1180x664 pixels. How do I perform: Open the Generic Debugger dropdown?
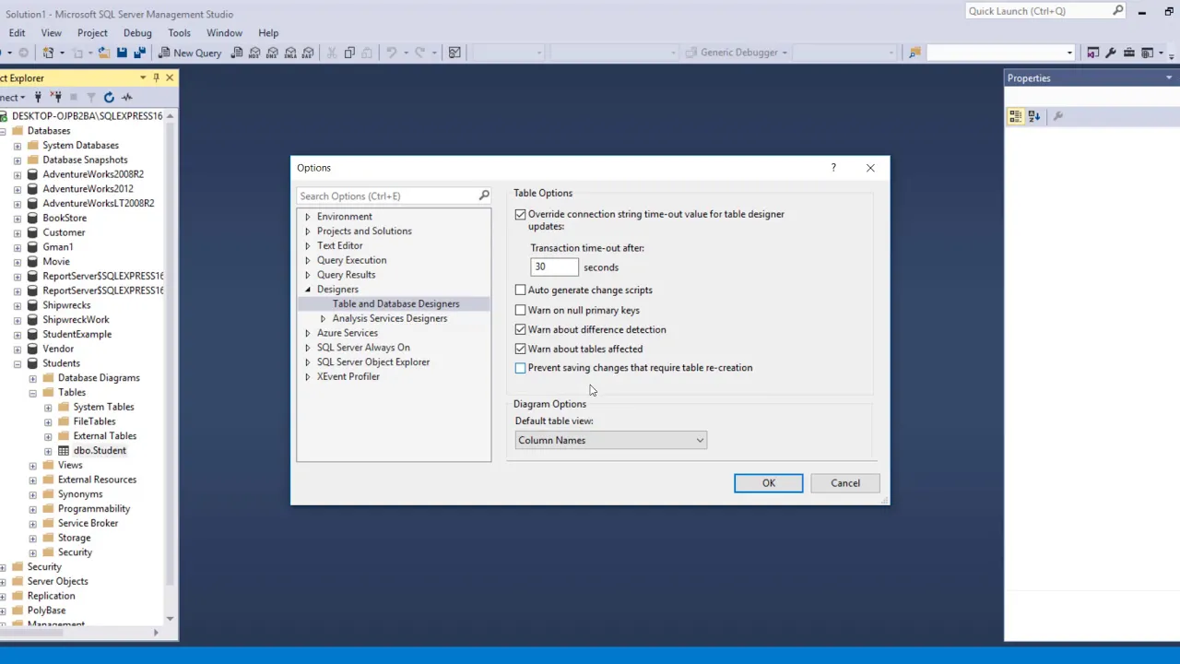(785, 53)
